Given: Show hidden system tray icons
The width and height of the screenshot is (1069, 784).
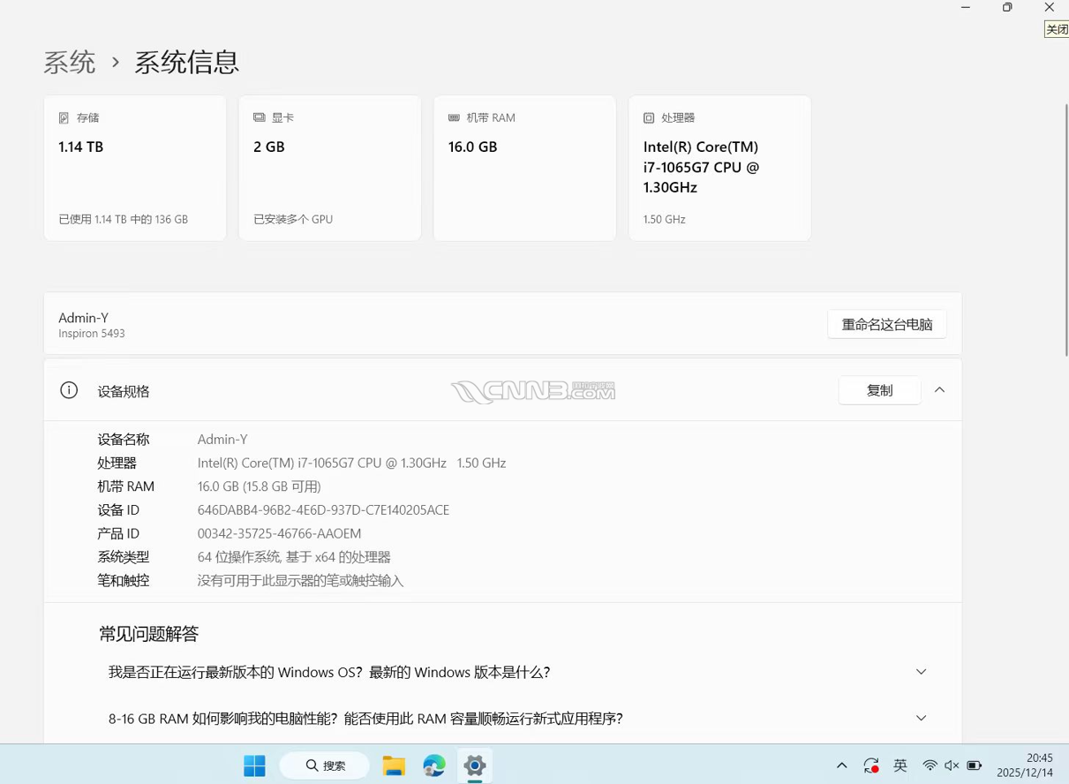Looking at the screenshot, I should [x=841, y=765].
